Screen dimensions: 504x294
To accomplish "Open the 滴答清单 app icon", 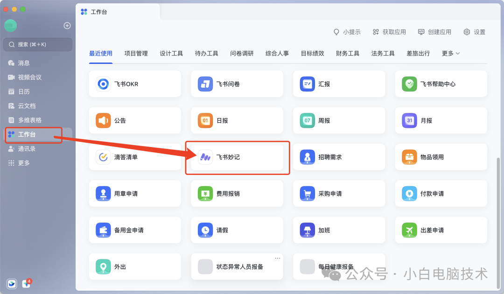I will pyautogui.click(x=103, y=157).
